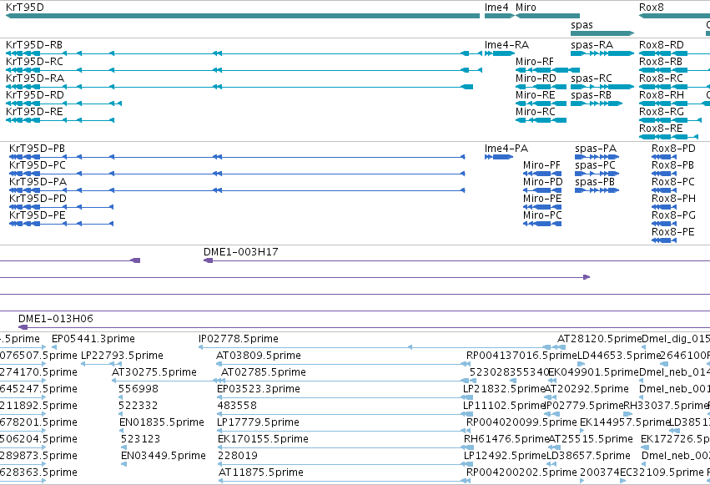The height and width of the screenshot is (485, 710).
Task: Select EST EP03523.3prime
Action: click(x=259, y=389)
